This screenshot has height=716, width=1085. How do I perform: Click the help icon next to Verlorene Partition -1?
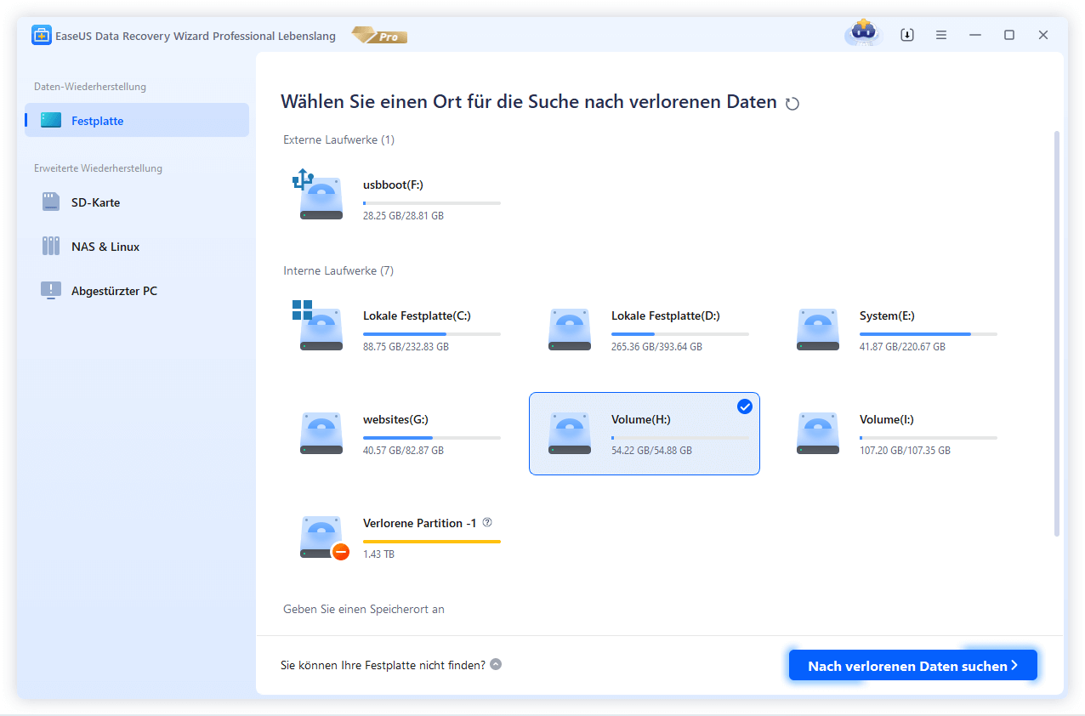pos(487,523)
